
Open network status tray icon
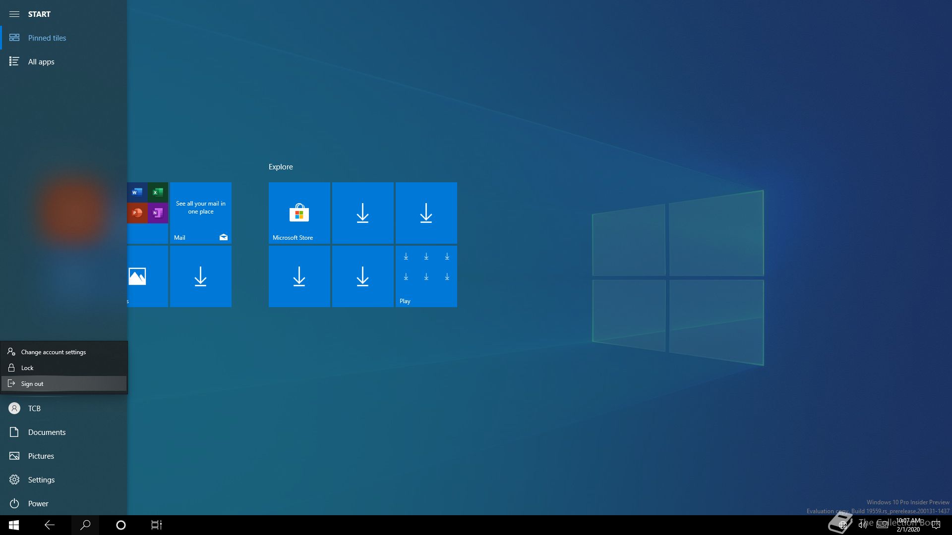coord(842,525)
